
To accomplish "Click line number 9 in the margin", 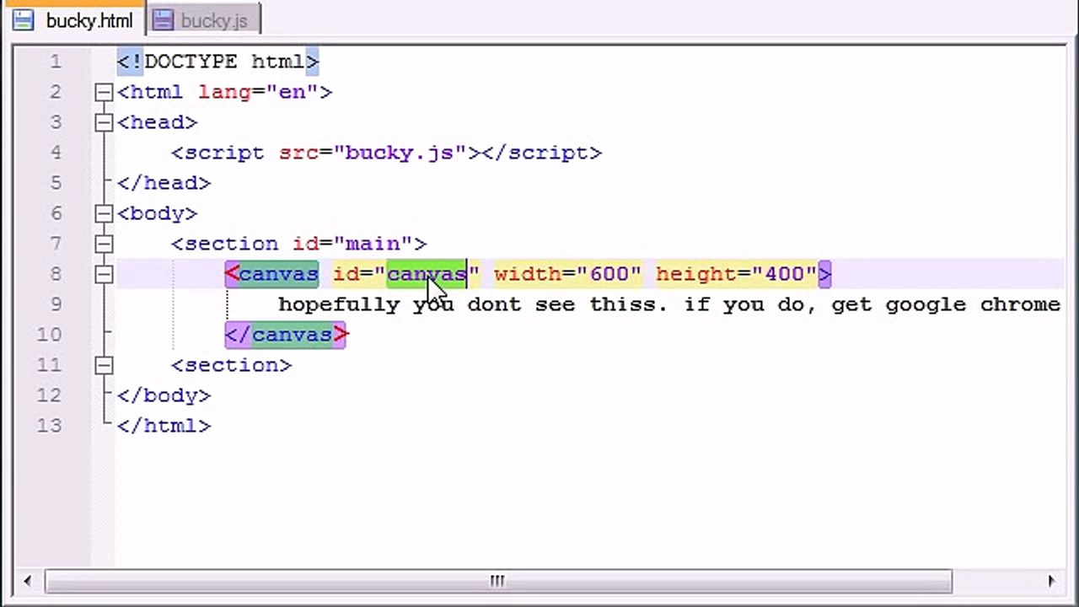I will click(x=56, y=304).
